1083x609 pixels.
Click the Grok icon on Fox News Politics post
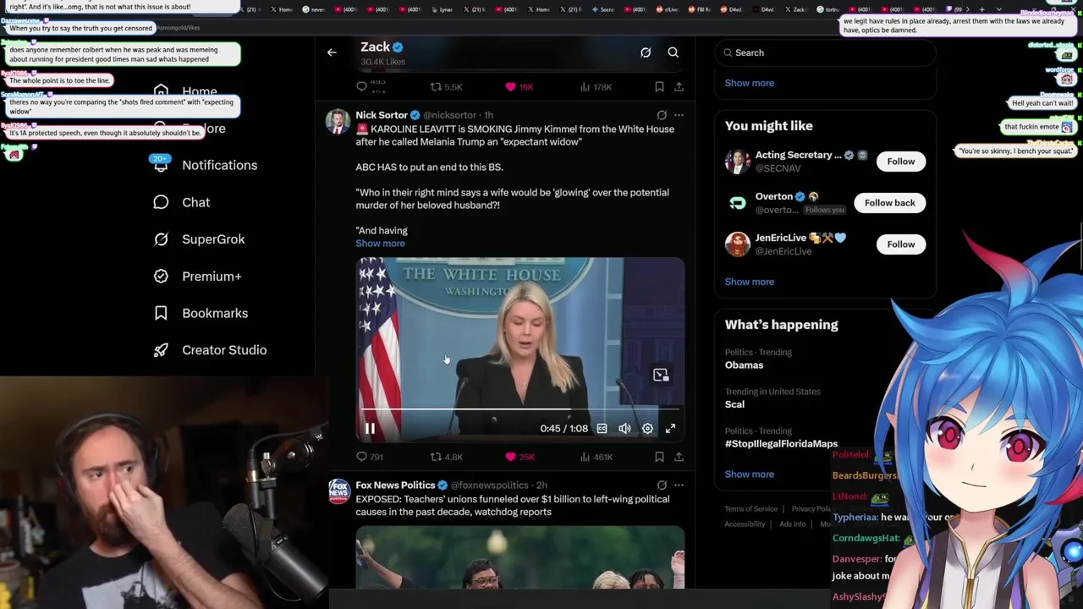(x=662, y=486)
